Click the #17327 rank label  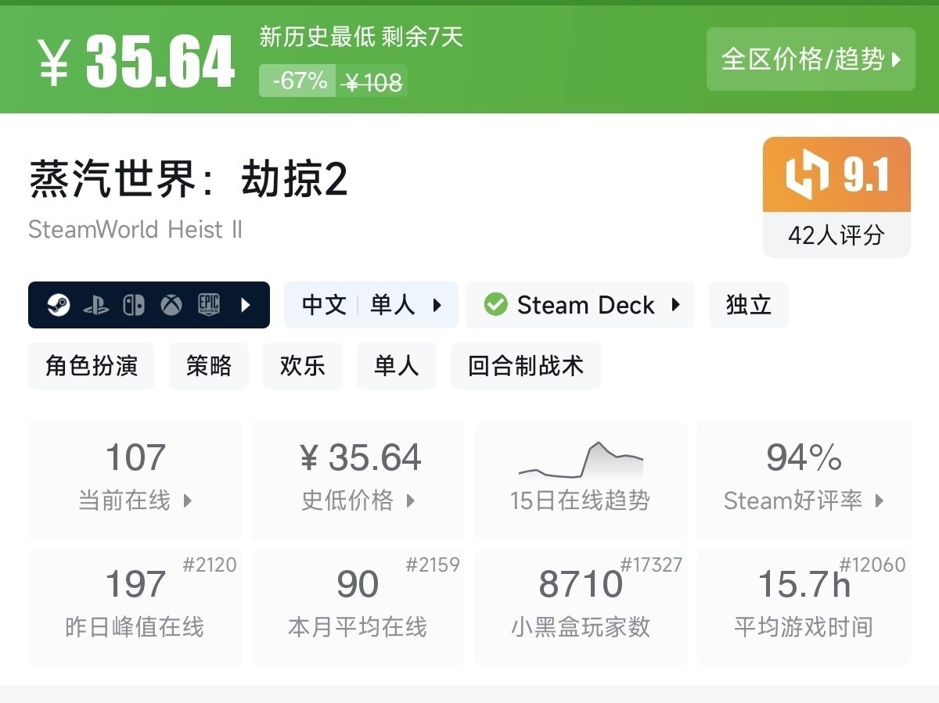pyautogui.click(x=651, y=564)
